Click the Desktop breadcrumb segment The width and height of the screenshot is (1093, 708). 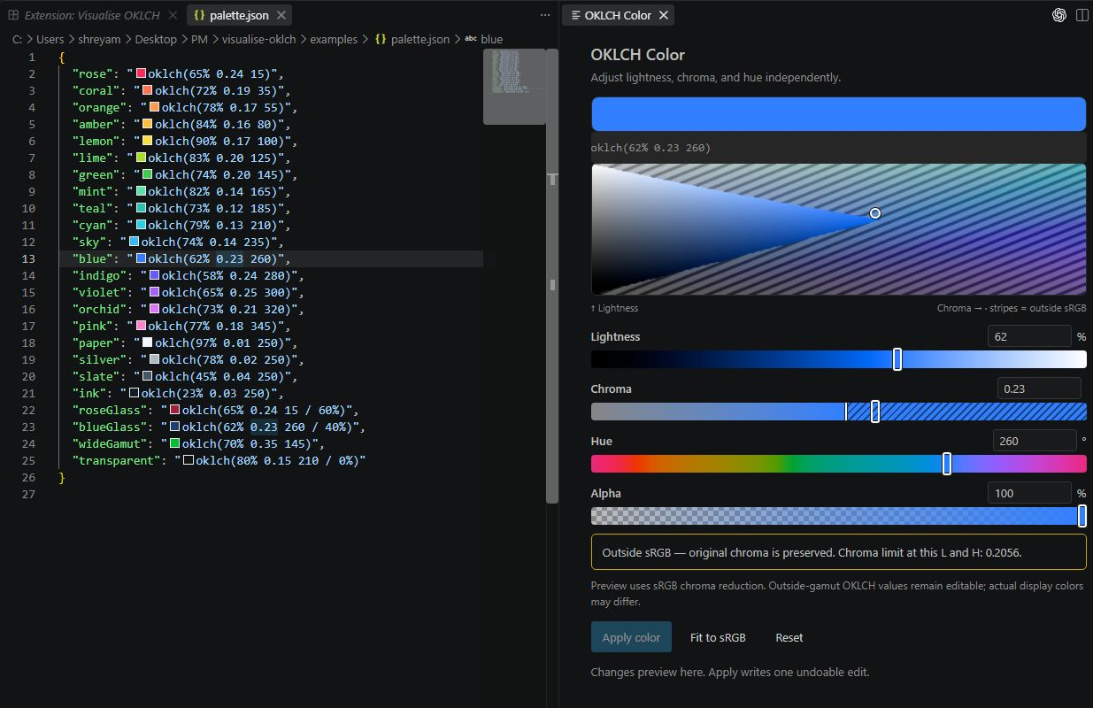point(156,39)
